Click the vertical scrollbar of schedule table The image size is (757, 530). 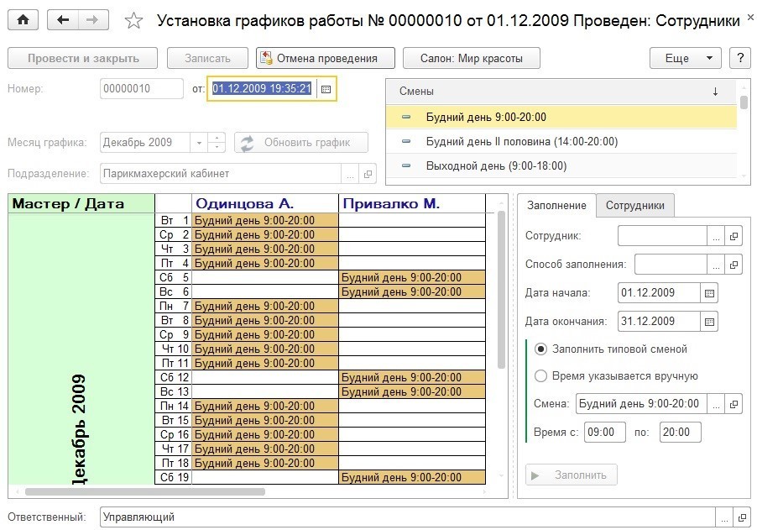(x=501, y=290)
